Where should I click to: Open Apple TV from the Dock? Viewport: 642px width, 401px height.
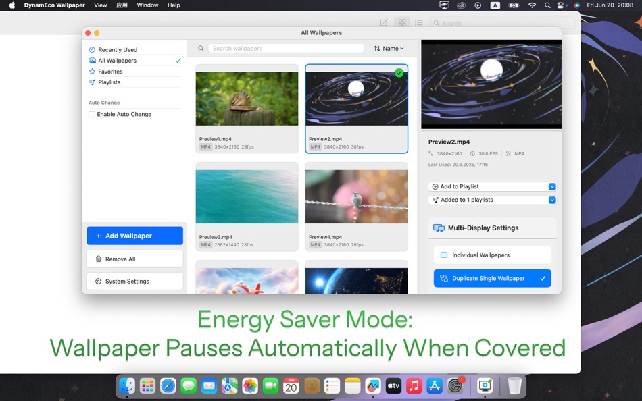(x=393, y=385)
